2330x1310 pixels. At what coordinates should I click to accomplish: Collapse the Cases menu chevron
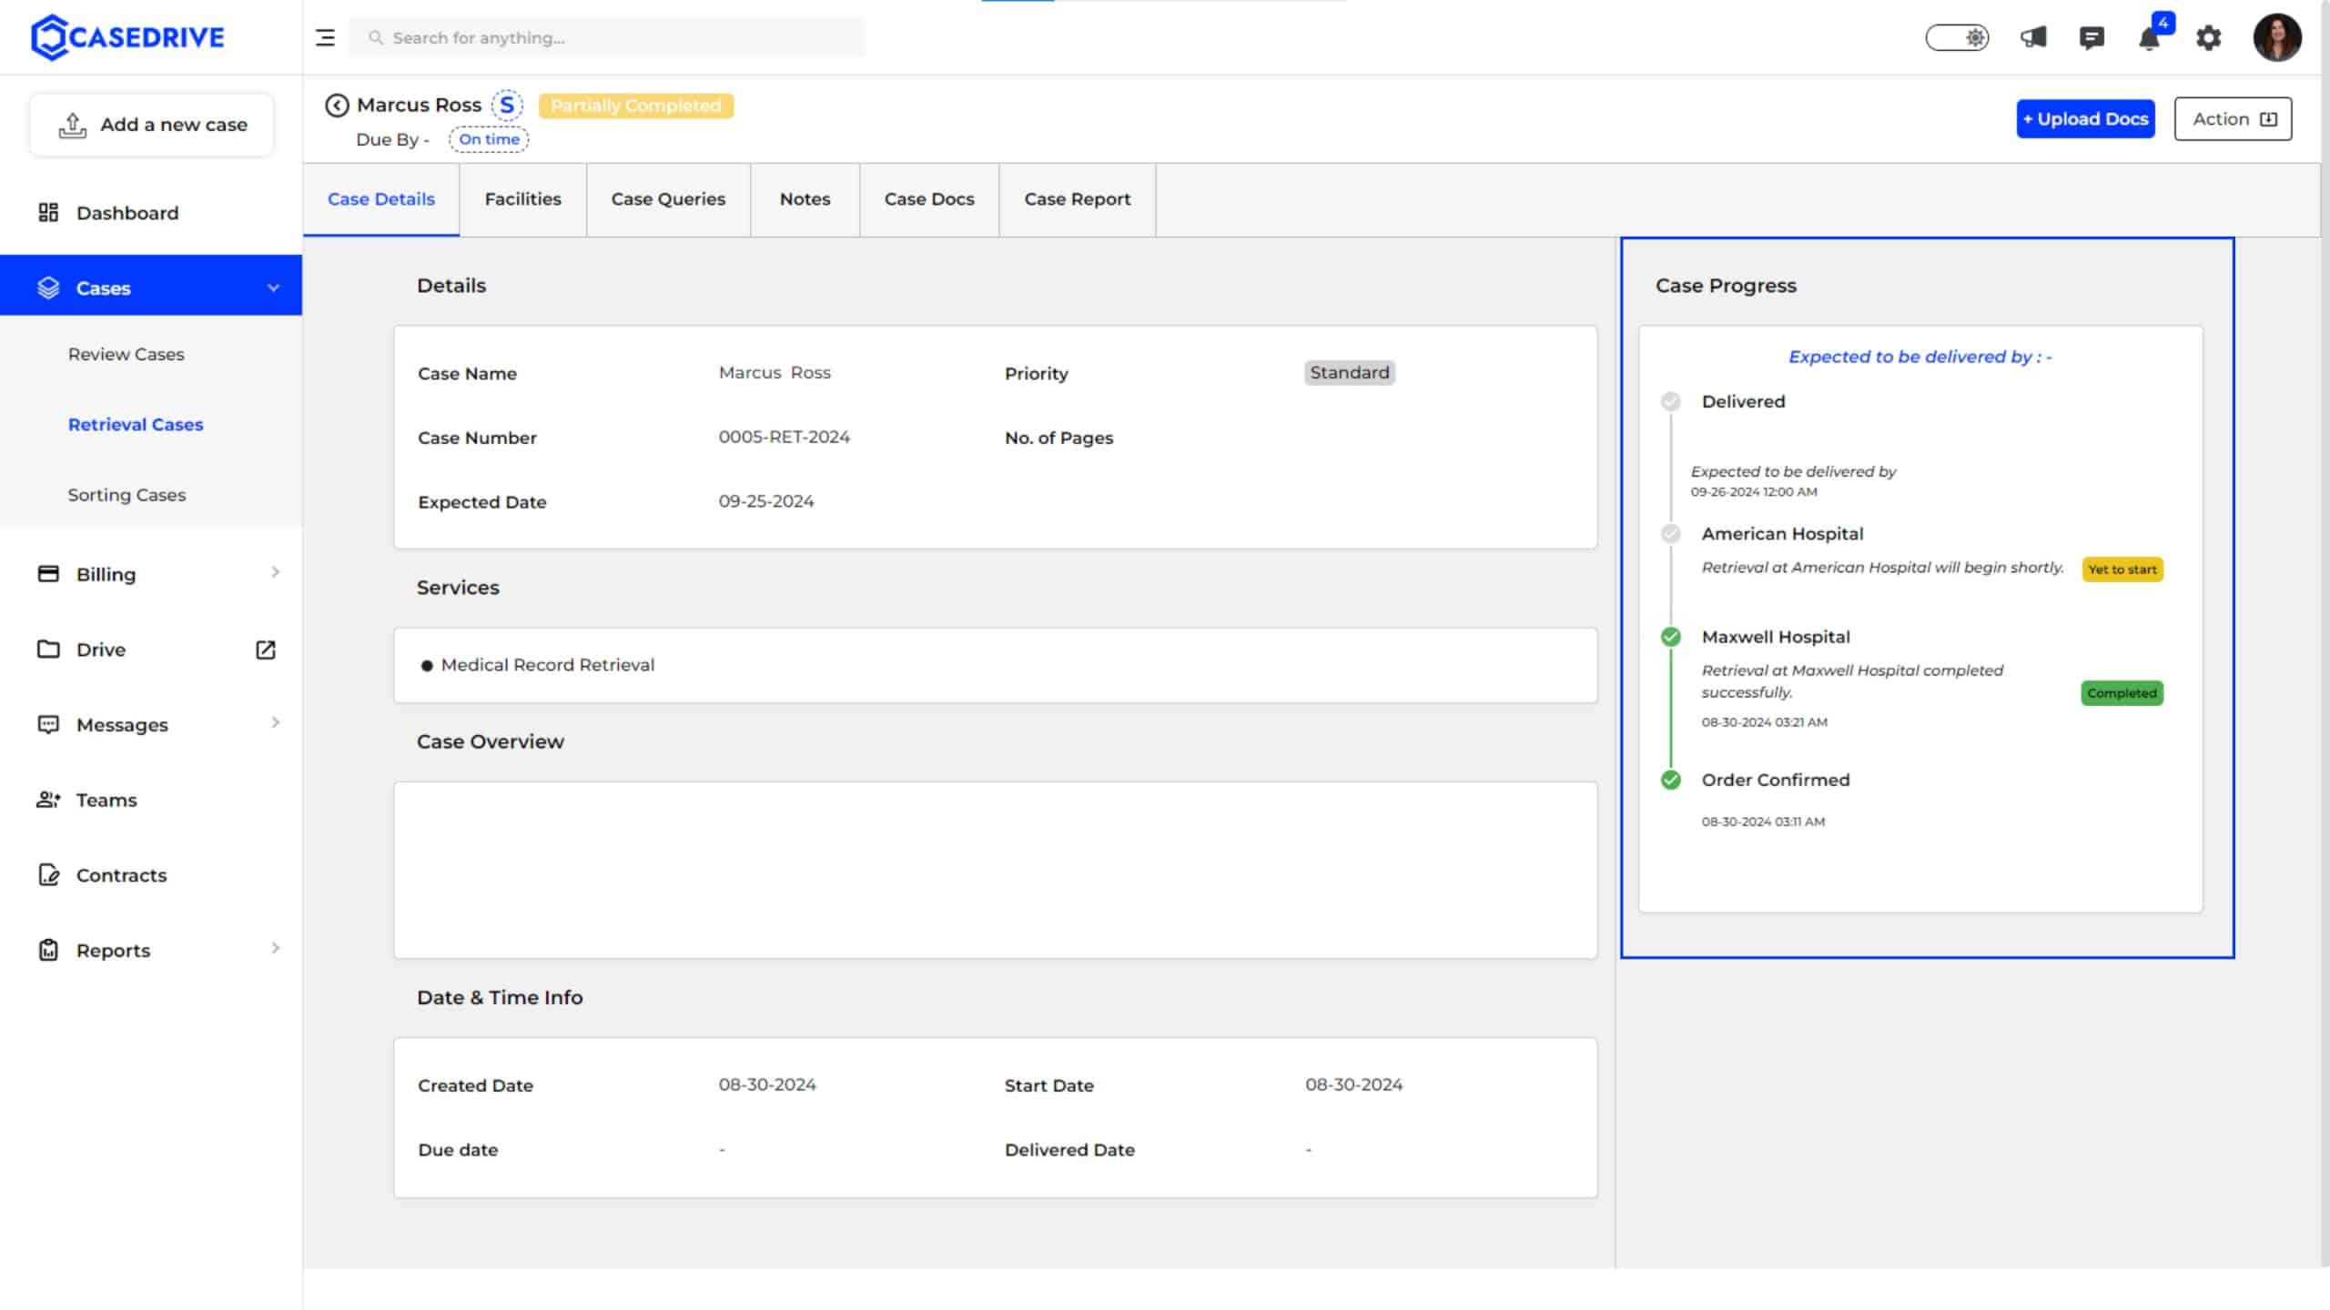point(273,288)
